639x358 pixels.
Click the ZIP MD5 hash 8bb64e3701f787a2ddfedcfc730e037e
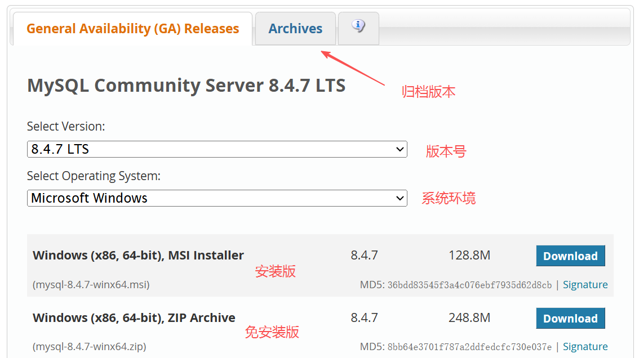[x=469, y=347]
